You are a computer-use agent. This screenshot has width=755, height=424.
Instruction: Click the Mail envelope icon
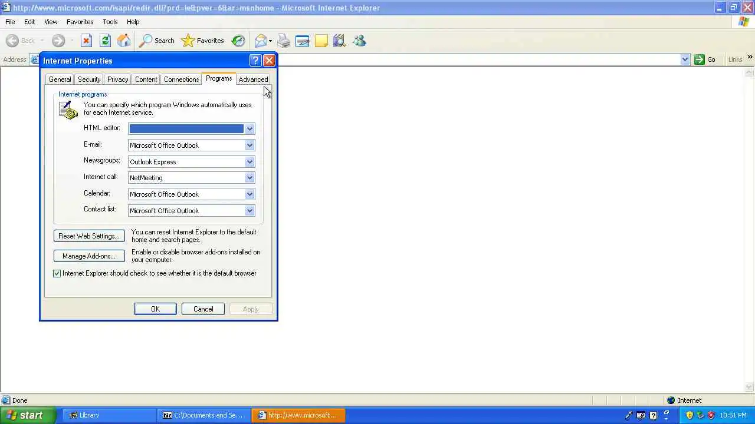(x=260, y=41)
